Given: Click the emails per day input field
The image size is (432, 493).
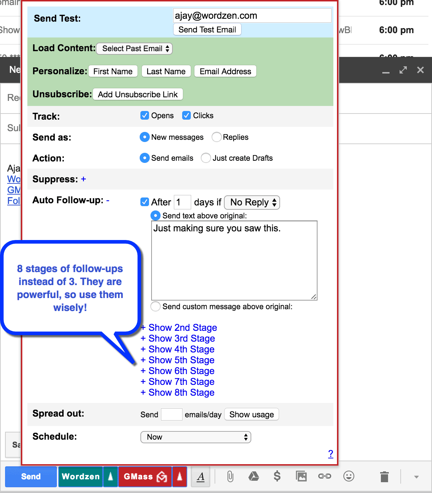Looking at the screenshot, I should [171, 414].
